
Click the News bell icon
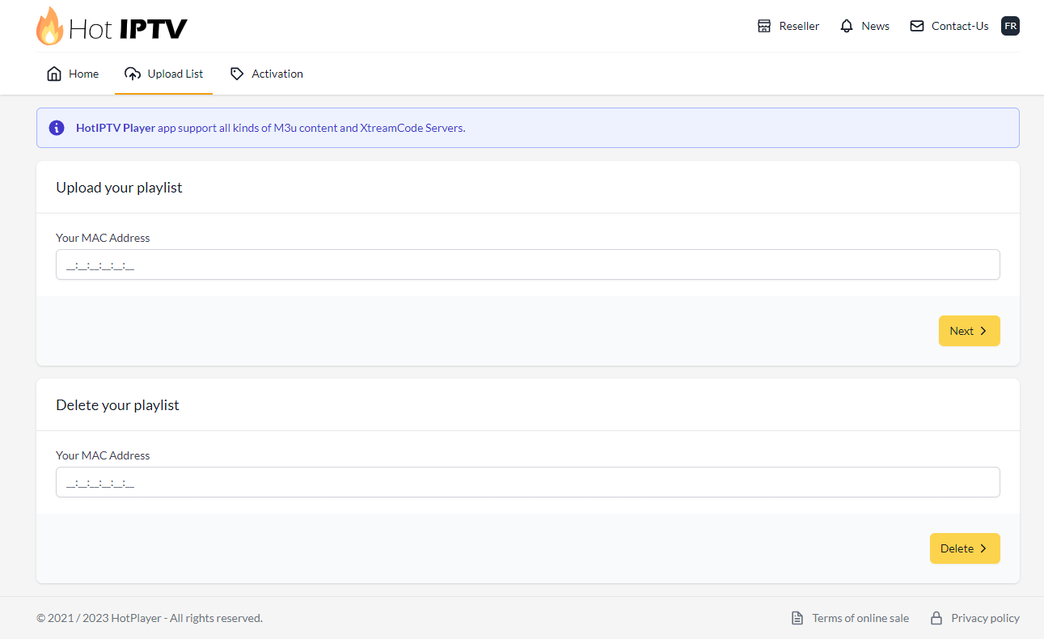click(847, 26)
